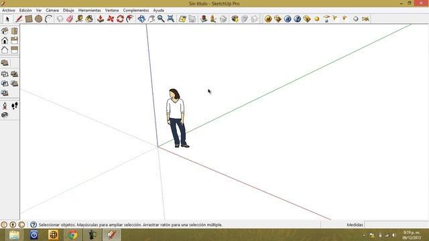Open the Archivo menu
429x241 pixels.
coord(9,11)
